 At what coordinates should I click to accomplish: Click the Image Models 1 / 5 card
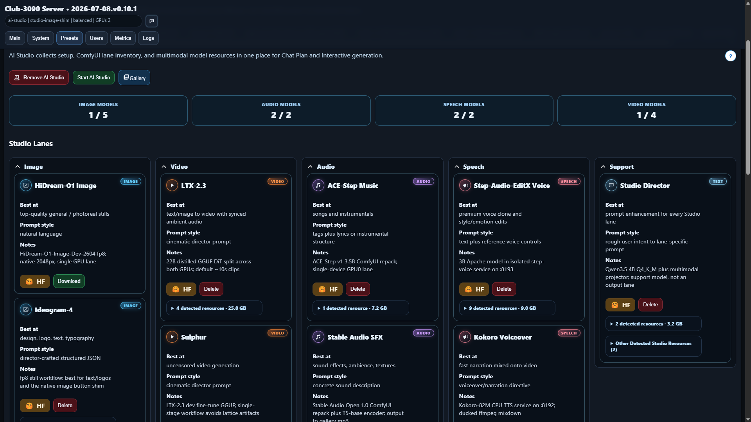tap(98, 111)
